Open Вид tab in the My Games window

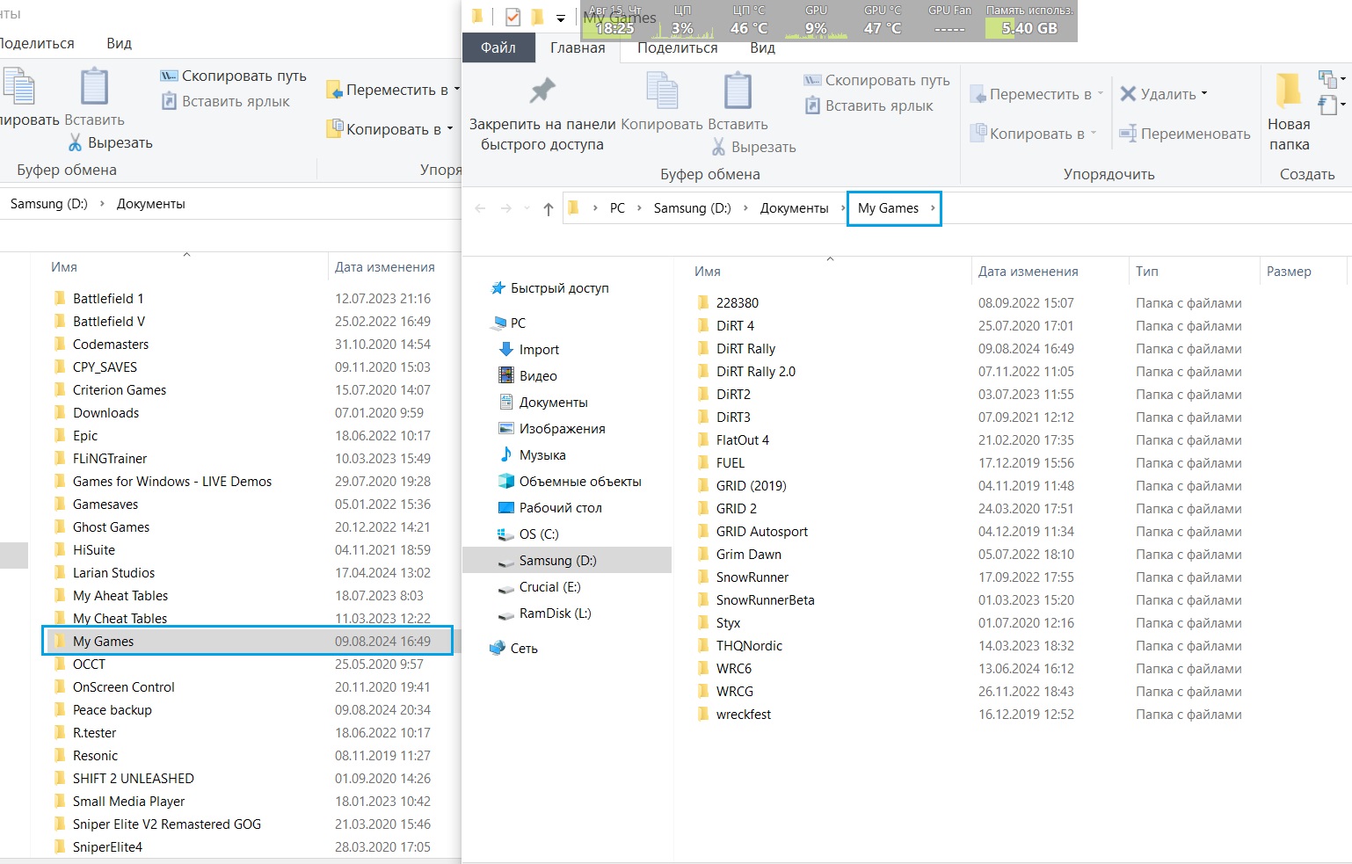tap(762, 47)
